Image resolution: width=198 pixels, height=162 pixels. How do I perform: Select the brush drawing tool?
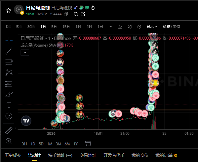click(9, 94)
